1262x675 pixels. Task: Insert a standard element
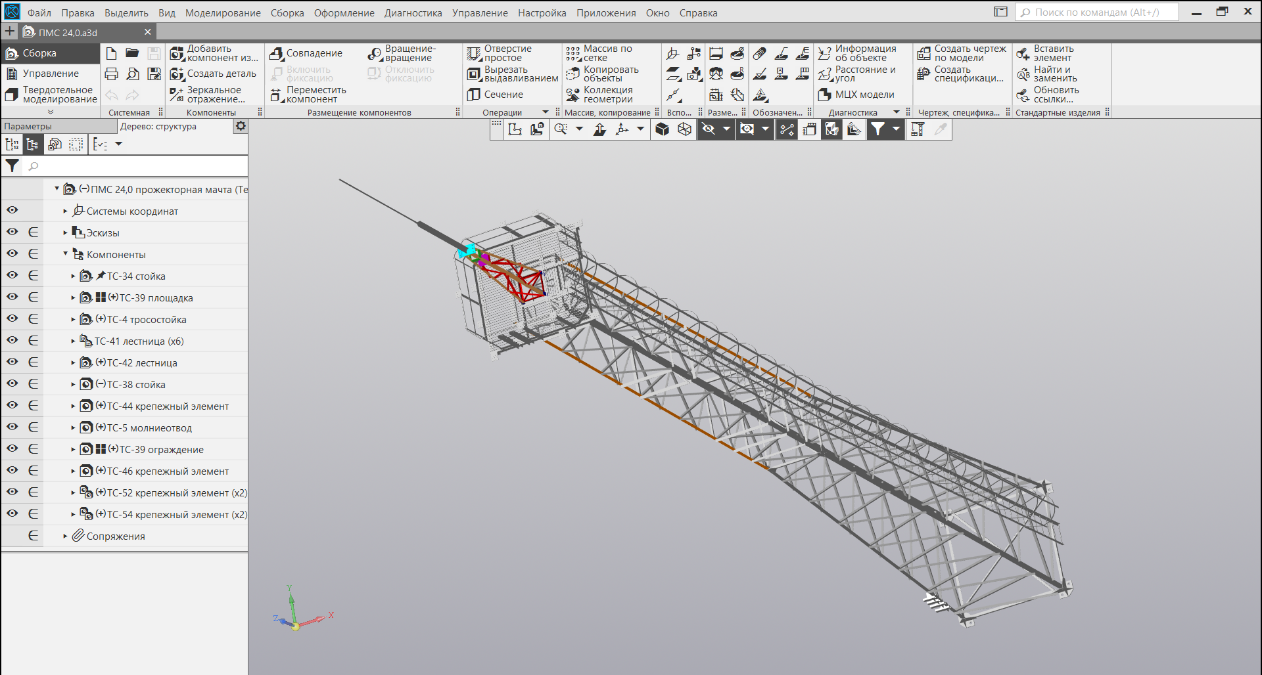[x=1045, y=53]
